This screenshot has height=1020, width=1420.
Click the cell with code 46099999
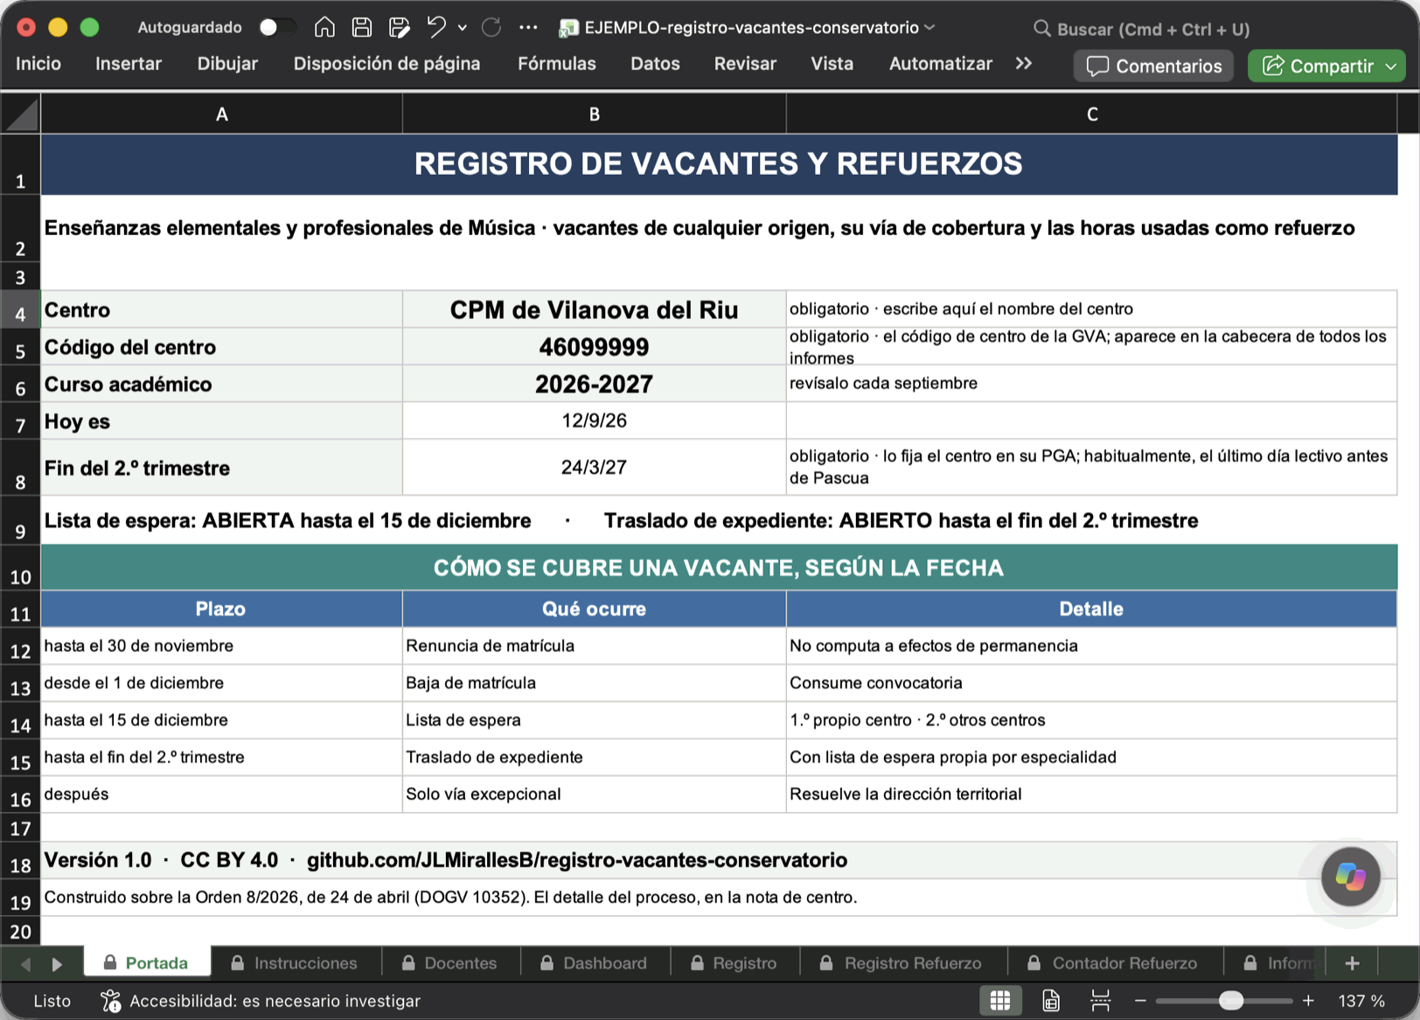[x=594, y=347]
